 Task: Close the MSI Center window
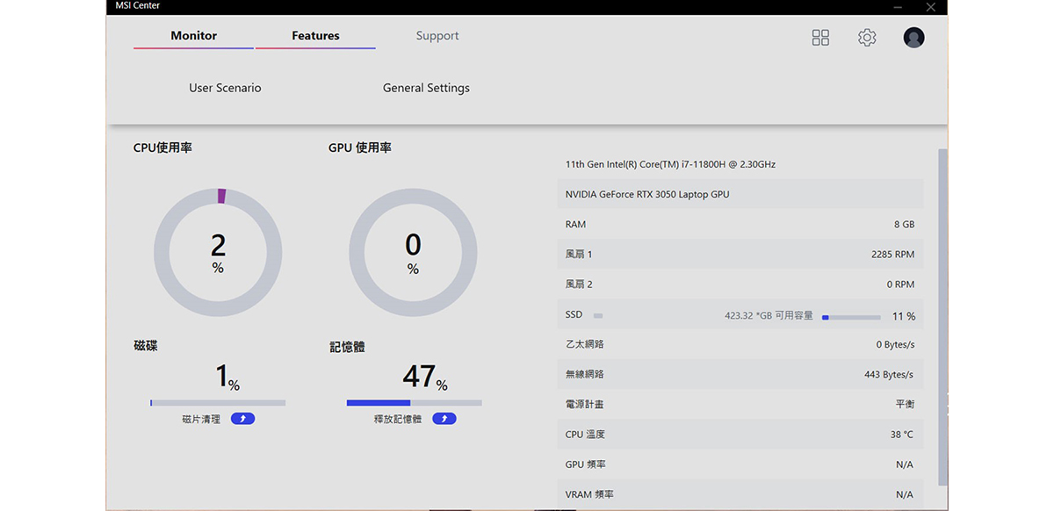[931, 6]
